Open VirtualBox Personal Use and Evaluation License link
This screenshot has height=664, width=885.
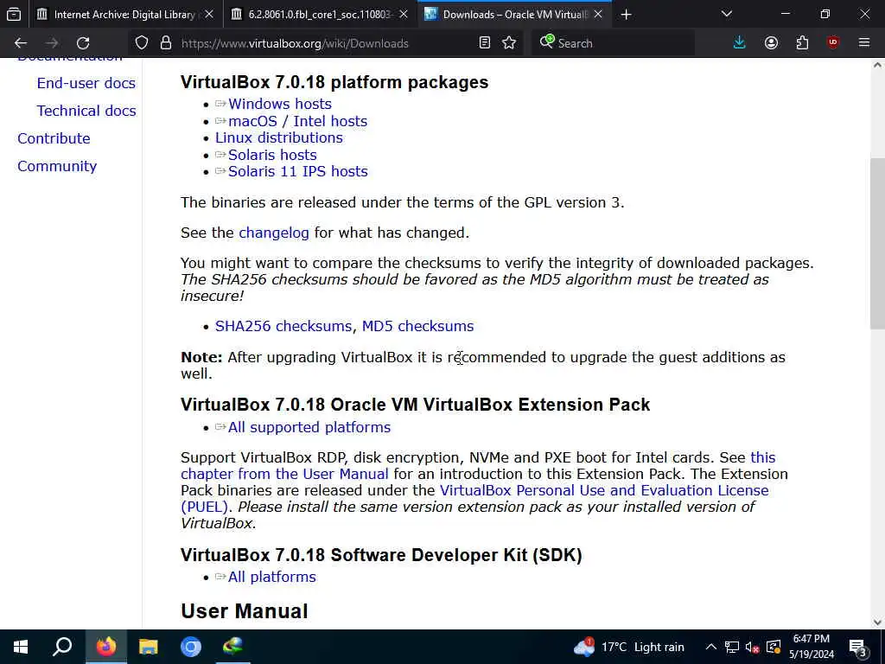coord(604,491)
